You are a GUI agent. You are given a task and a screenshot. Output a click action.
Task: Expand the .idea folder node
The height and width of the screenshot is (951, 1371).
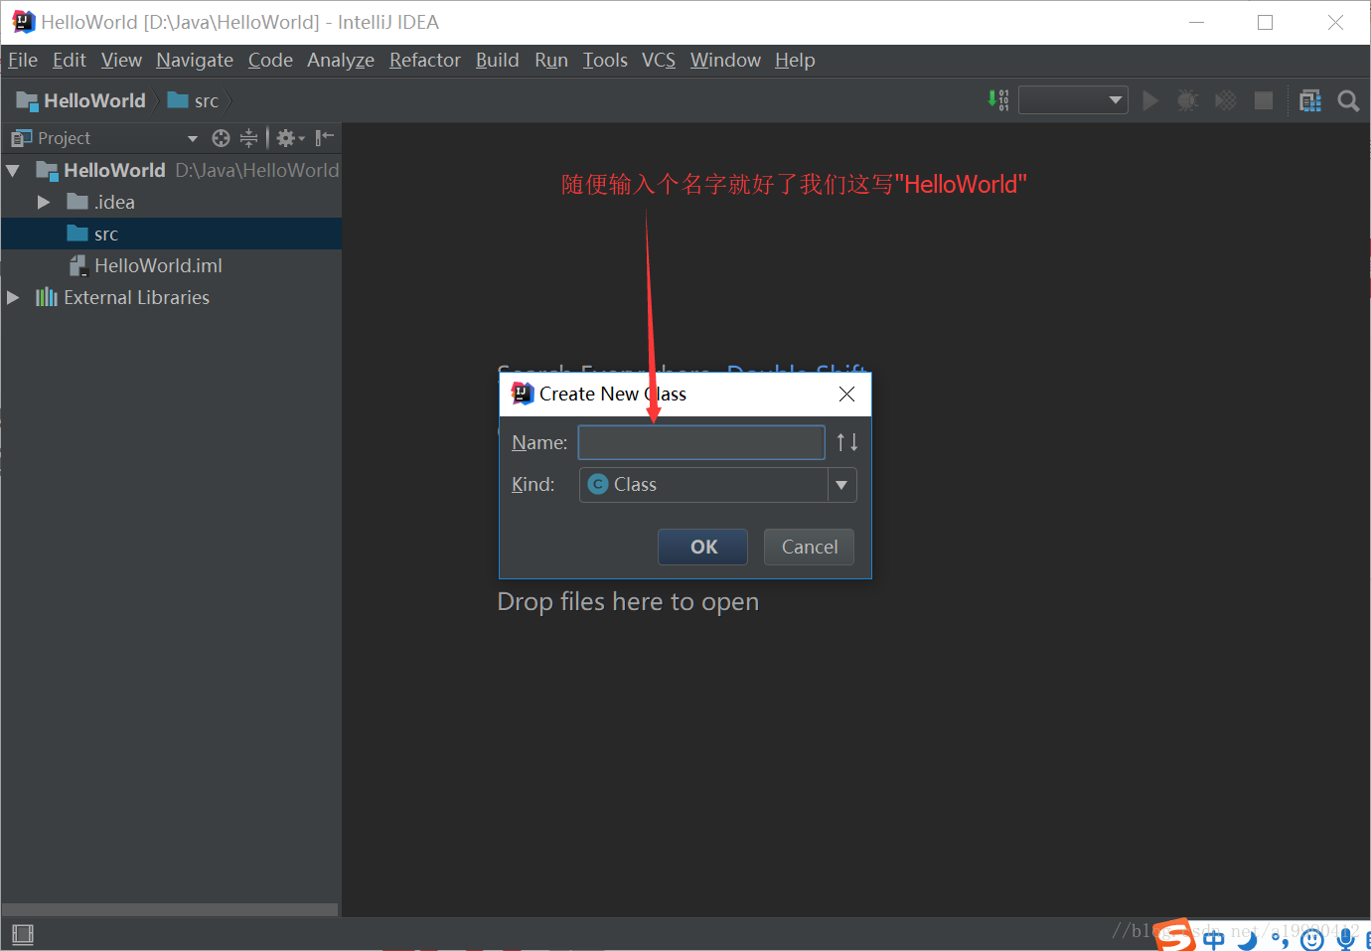[44, 202]
